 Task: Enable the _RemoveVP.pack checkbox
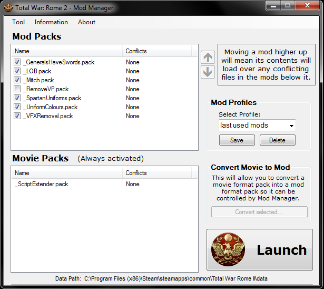coord(17,89)
